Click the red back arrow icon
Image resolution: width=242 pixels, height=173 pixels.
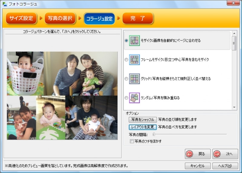click(189, 154)
